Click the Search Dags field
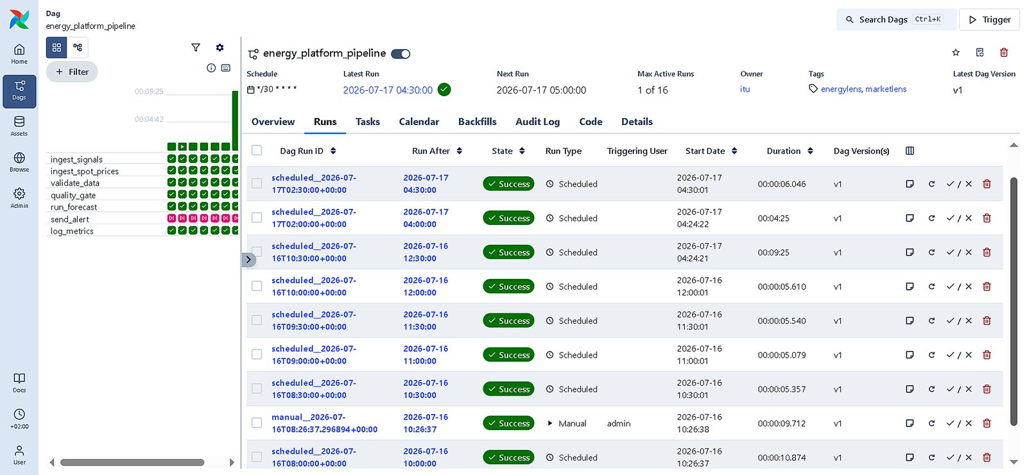This screenshot has width=1027, height=475. 896,20
